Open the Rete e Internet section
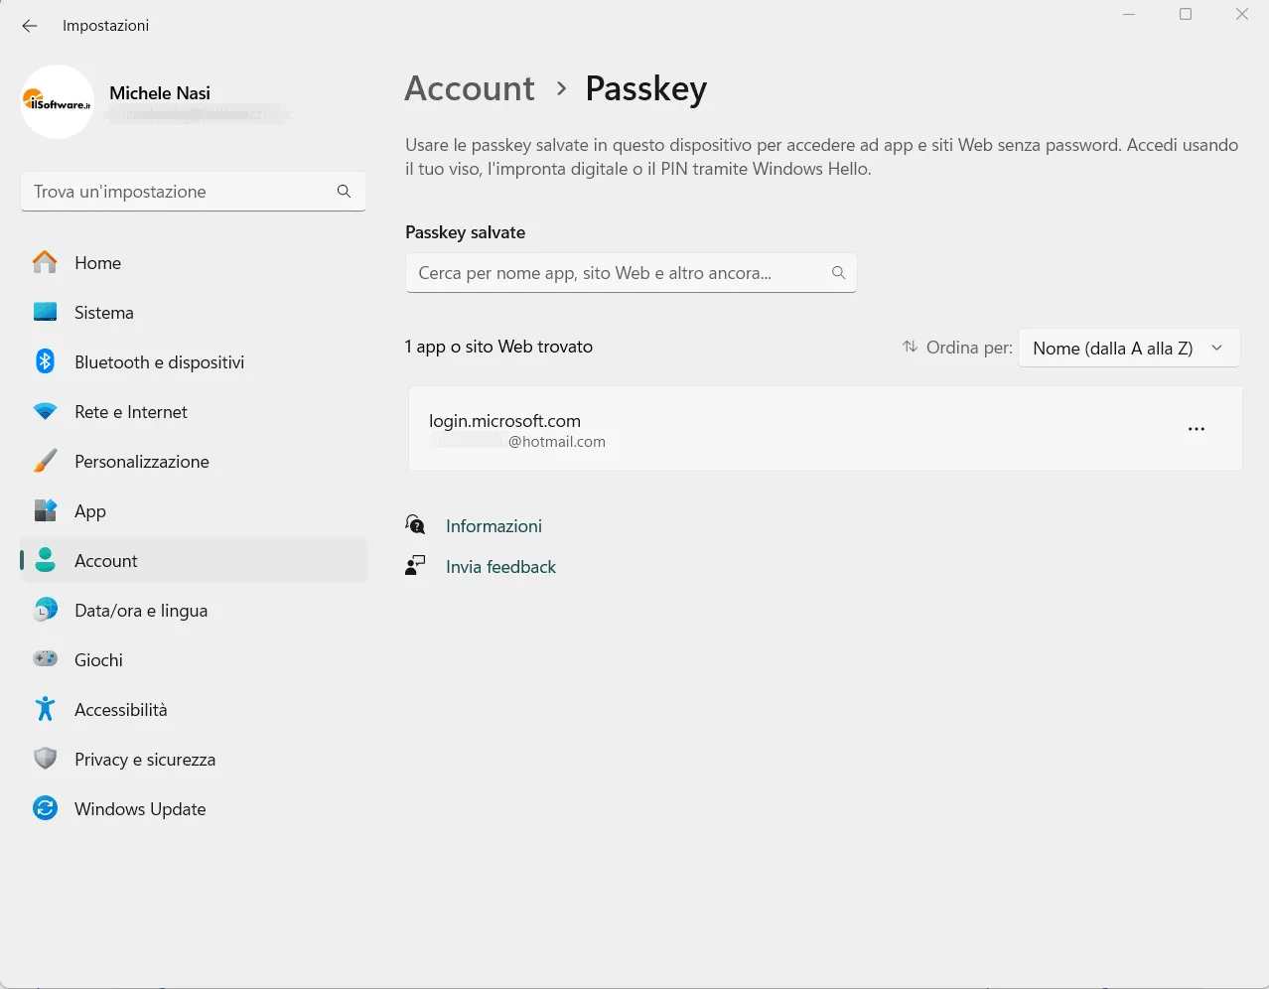The image size is (1269, 989). [x=129, y=411]
